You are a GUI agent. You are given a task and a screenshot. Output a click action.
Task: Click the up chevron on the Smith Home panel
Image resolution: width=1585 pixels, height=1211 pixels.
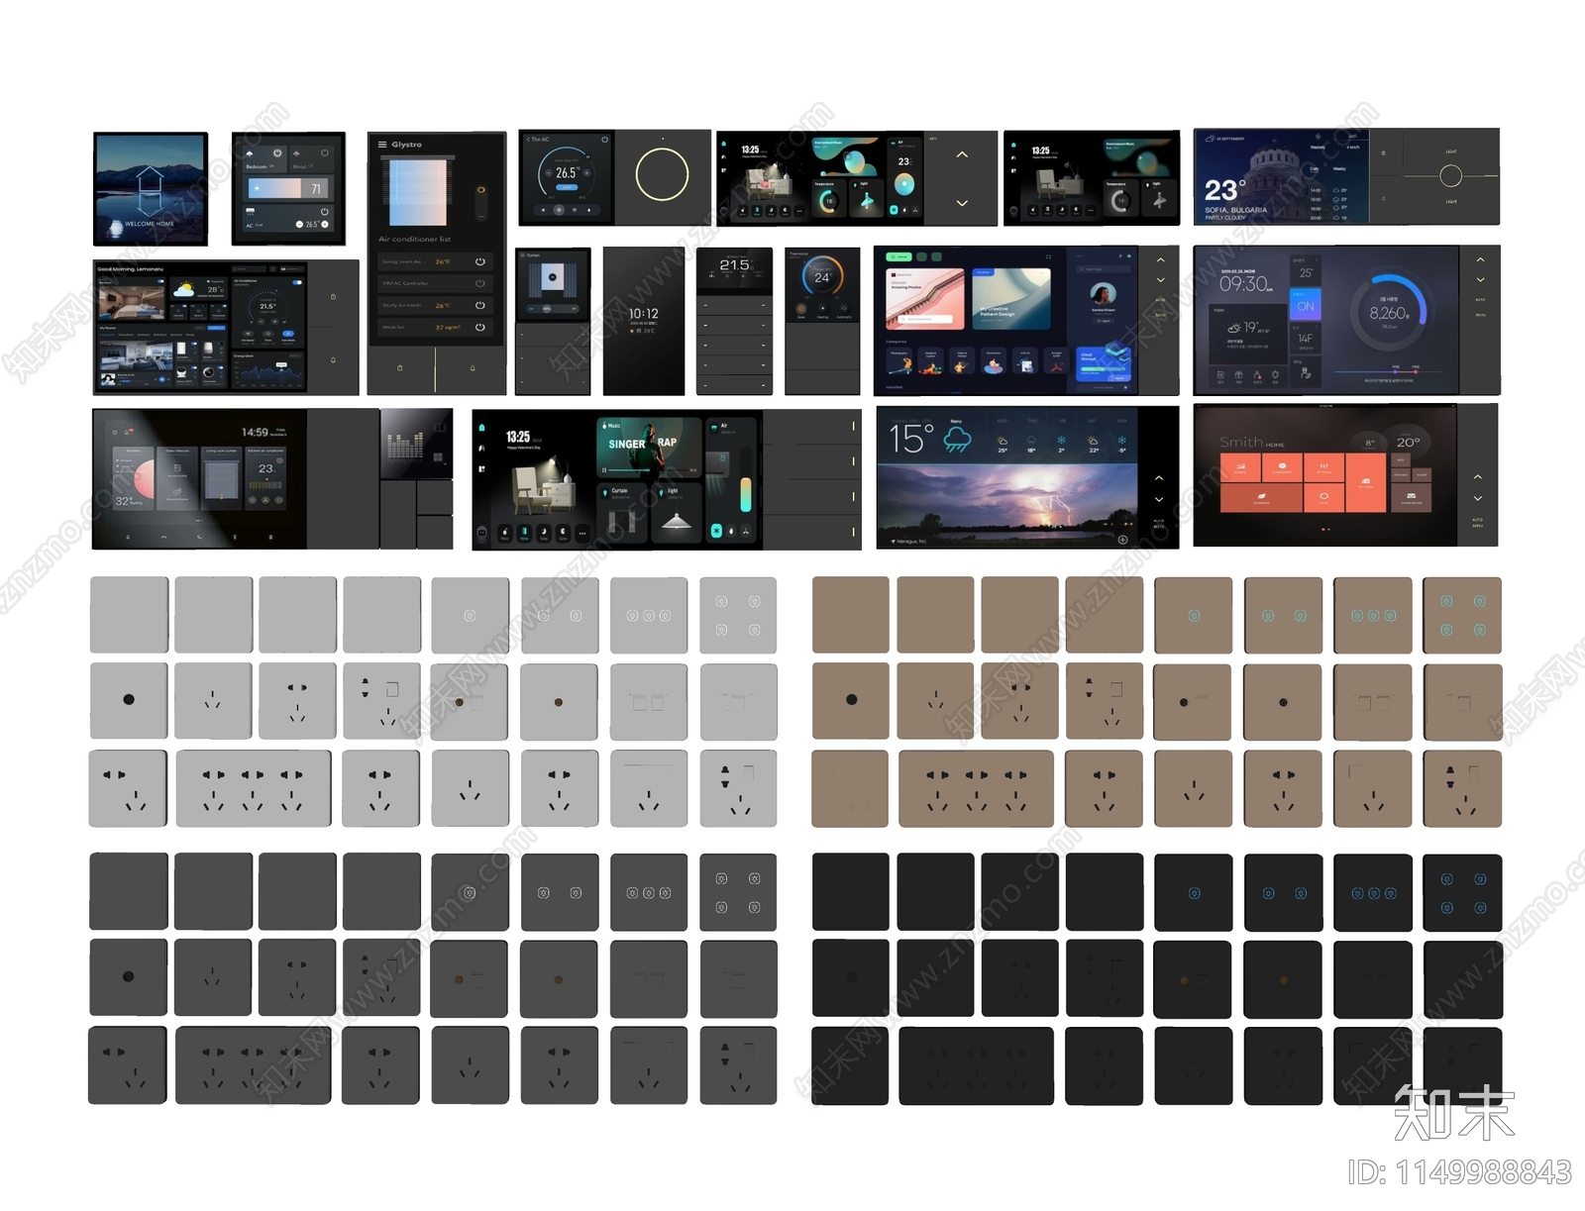(x=1477, y=477)
